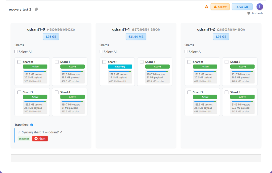Click the orange warning triangle icon

click(x=206, y=7)
